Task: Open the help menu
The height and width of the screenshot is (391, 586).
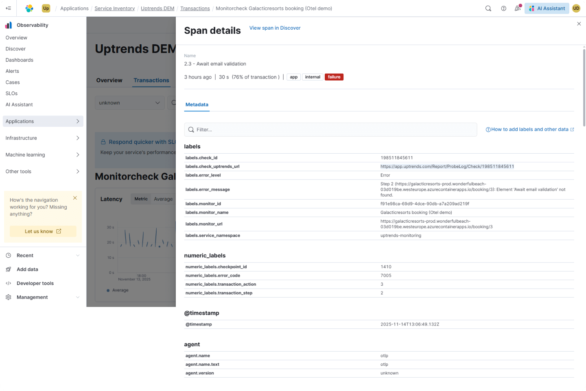Action: pyautogui.click(x=503, y=8)
